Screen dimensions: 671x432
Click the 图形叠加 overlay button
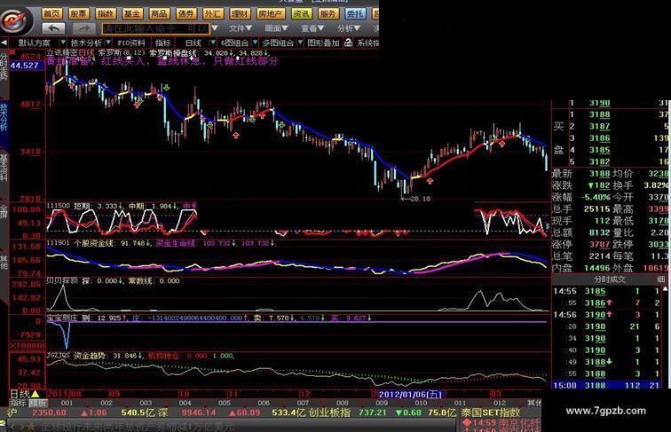(323, 43)
